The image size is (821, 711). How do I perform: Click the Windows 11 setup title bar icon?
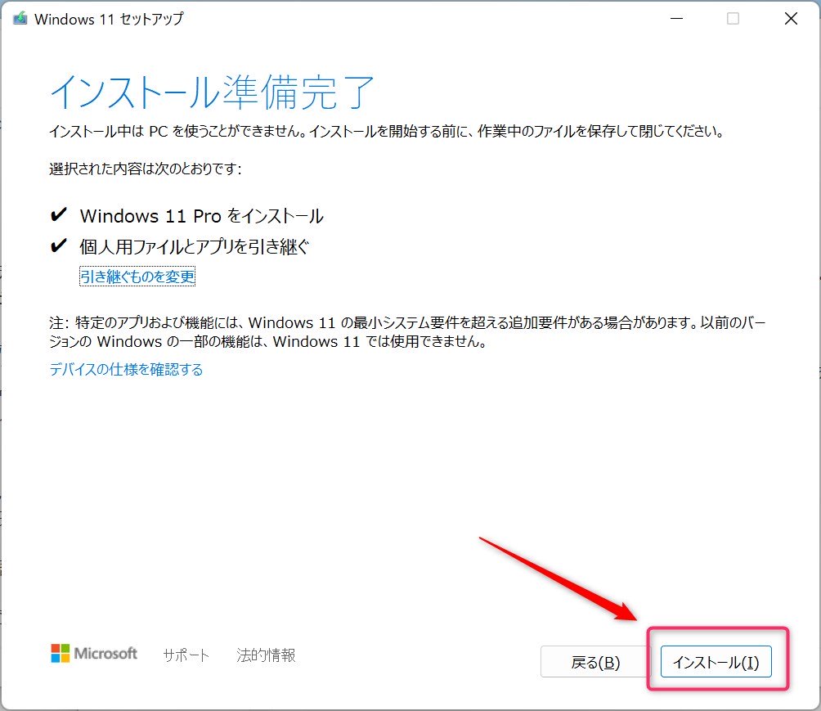coord(20,18)
